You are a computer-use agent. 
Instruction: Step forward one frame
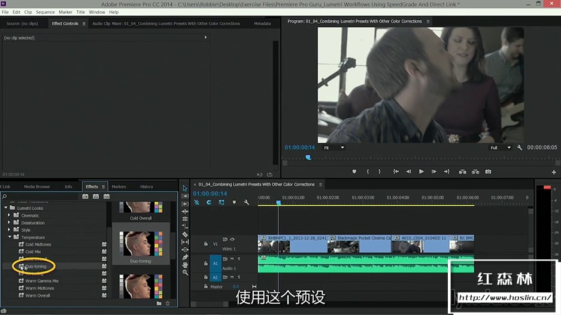(433, 172)
